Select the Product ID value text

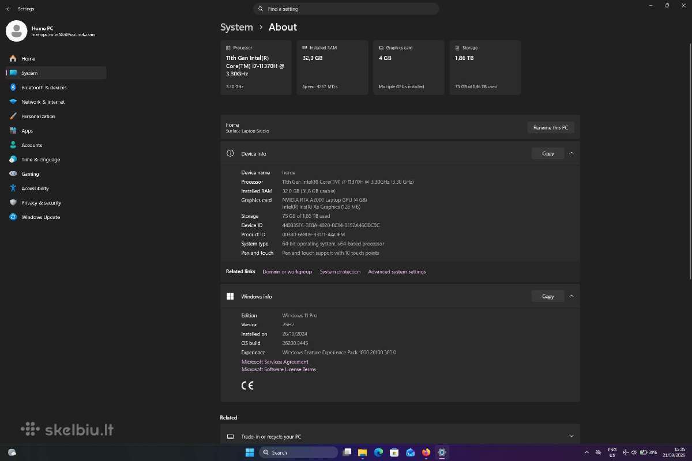314,235
